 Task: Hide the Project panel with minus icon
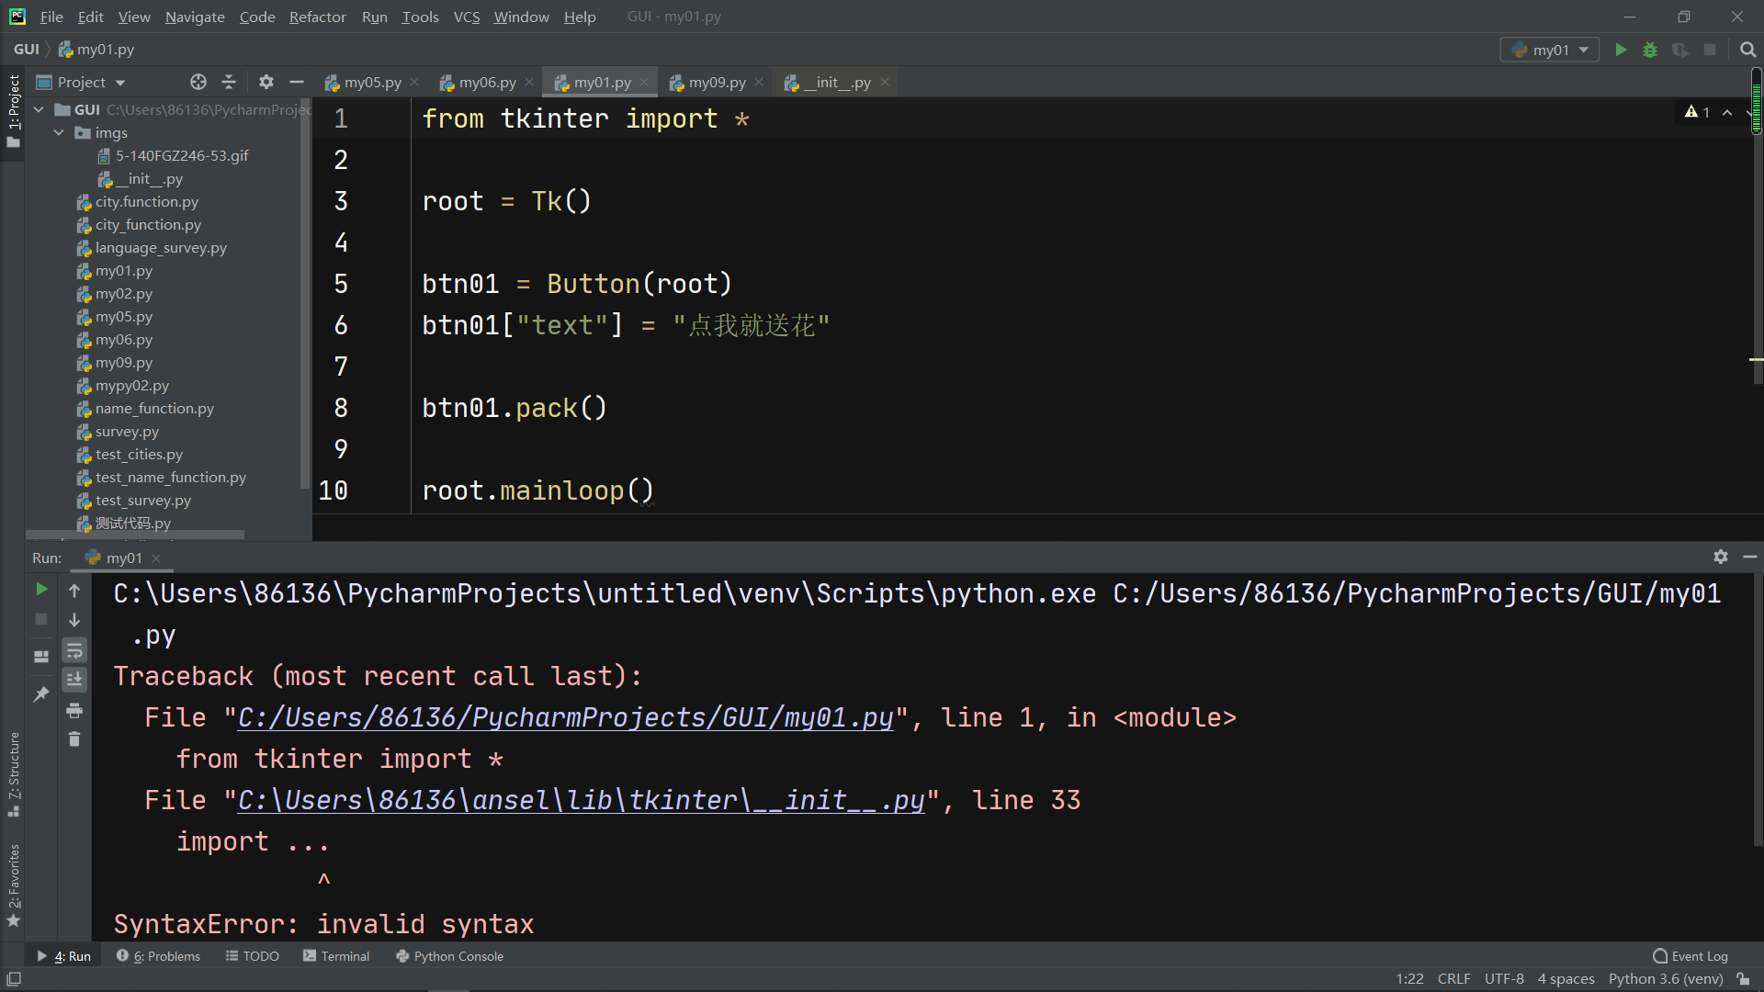click(296, 82)
